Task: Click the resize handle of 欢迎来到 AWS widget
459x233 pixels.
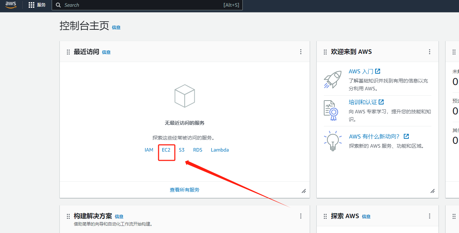Action: click(432, 191)
